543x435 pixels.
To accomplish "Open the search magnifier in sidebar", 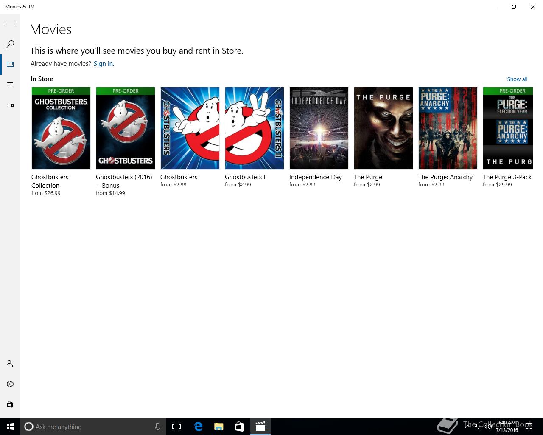I will point(10,44).
